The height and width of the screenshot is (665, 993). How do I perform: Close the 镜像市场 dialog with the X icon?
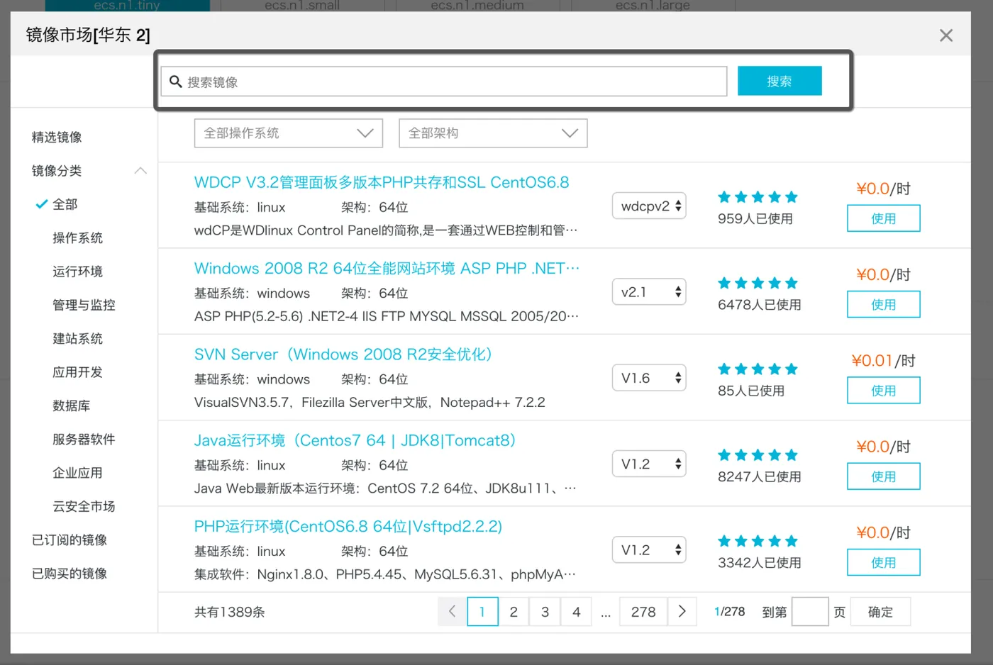click(945, 35)
